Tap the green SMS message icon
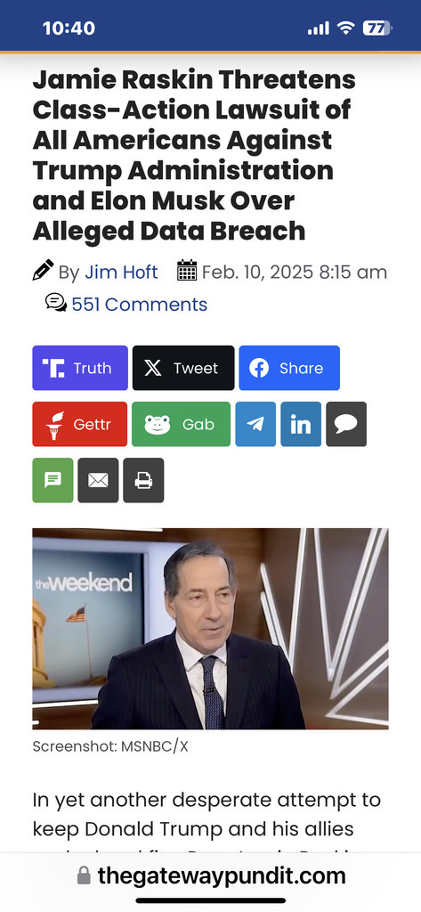This screenshot has height=912, width=421. click(53, 480)
